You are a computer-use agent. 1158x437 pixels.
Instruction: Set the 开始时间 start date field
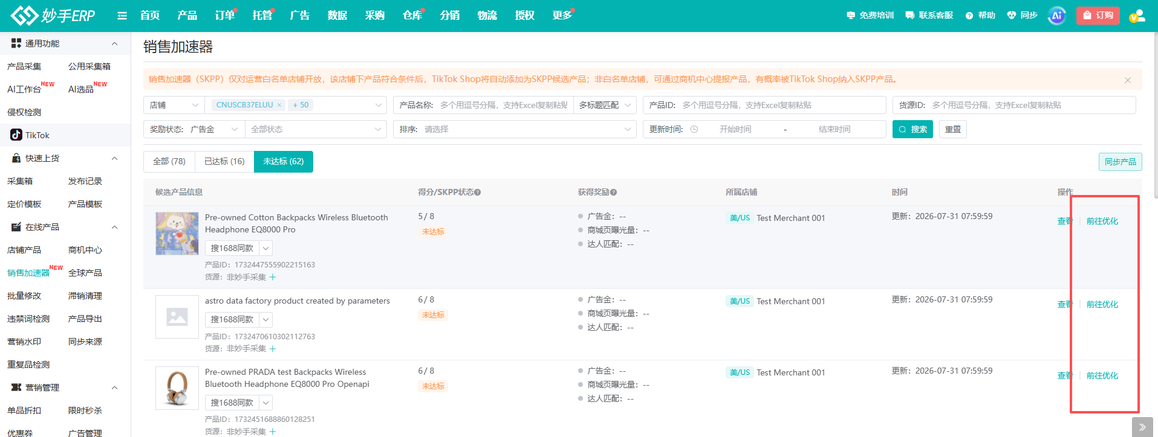(x=735, y=129)
